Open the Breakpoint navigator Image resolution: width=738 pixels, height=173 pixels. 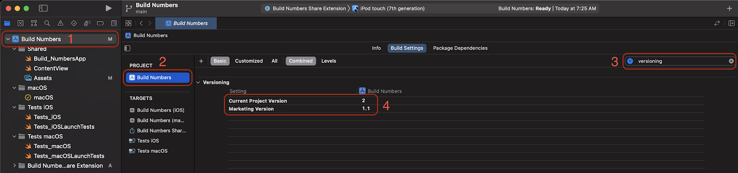point(101,23)
